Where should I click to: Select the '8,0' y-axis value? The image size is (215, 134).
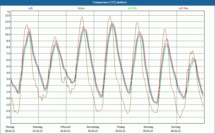click(x=8, y=47)
